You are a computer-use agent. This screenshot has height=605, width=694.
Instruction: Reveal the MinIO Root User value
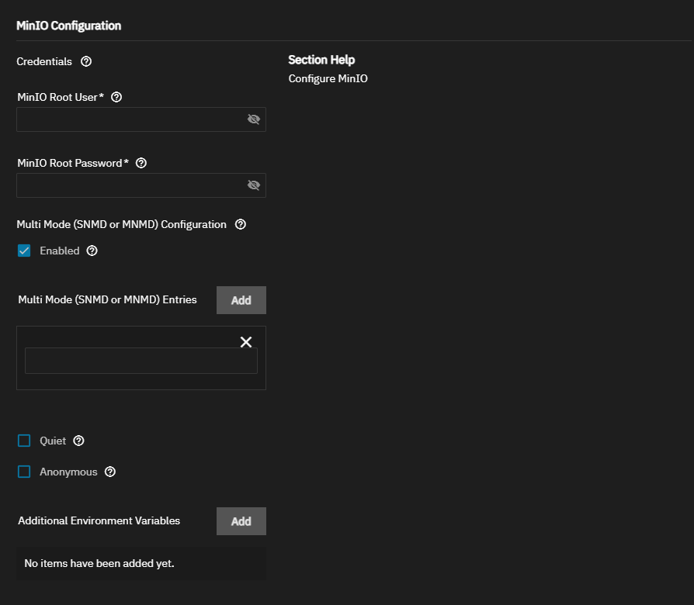pyautogui.click(x=254, y=119)
